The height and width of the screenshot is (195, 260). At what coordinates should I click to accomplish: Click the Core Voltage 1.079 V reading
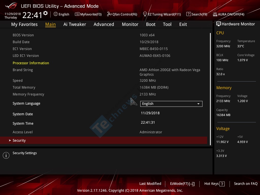click(x=242, y=60)
